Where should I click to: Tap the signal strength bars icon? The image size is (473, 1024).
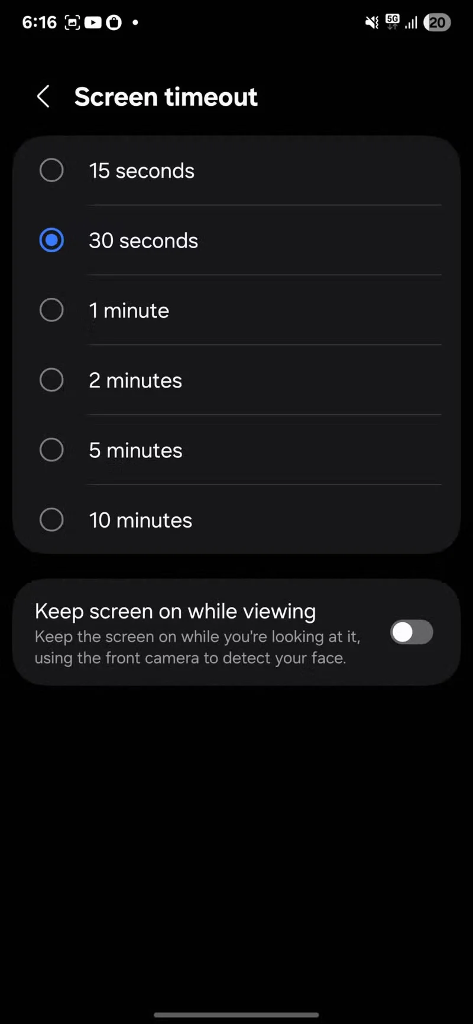[412, 22]
